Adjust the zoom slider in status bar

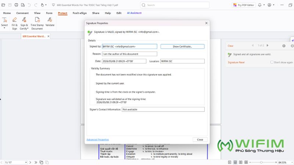click(x=261, y=162)
